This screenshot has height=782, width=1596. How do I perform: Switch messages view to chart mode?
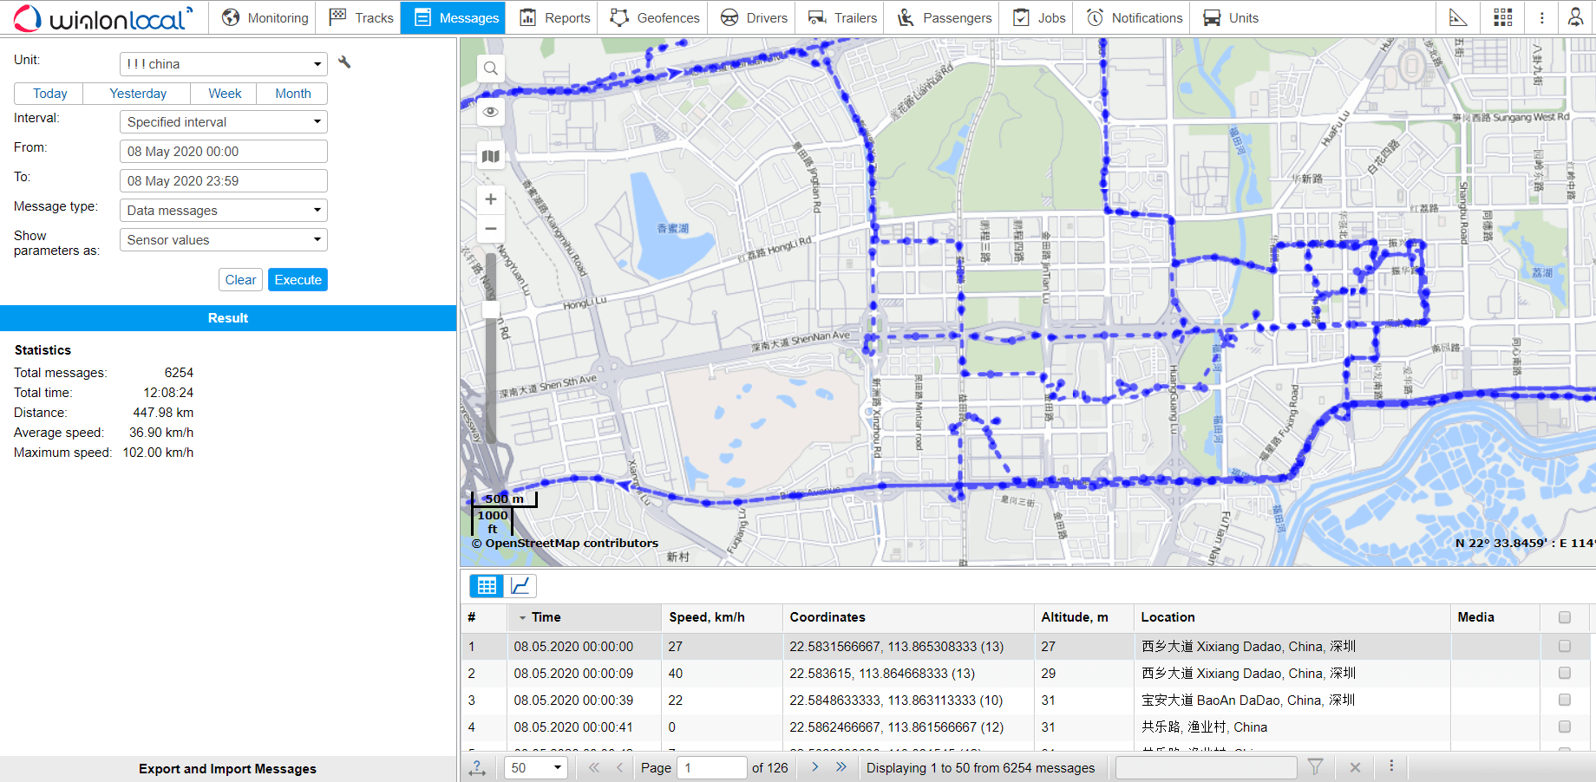click(520, 585)
